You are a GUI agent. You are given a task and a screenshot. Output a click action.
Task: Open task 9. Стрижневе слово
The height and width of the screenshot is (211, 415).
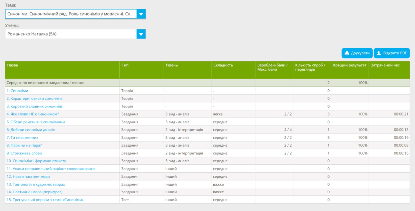tap(24, 153)
